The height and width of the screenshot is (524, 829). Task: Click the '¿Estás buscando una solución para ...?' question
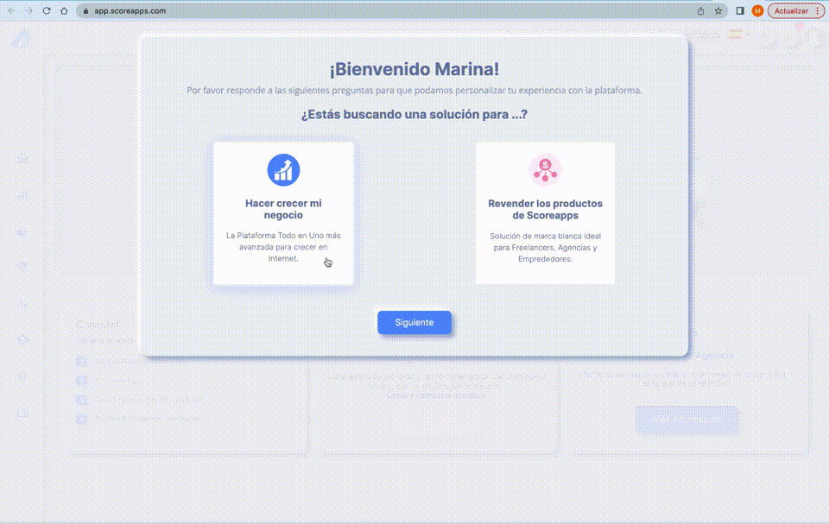click(414, 114)
